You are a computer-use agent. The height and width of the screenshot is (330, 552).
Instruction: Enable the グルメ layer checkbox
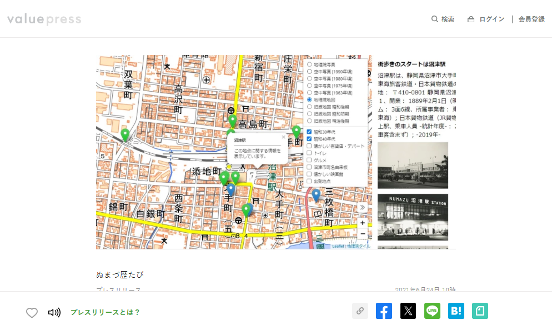click(309, 160)
